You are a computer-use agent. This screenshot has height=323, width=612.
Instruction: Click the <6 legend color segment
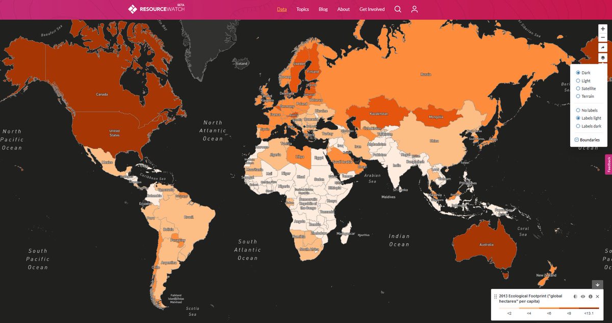pyautogui.click(x=549, y=308)
